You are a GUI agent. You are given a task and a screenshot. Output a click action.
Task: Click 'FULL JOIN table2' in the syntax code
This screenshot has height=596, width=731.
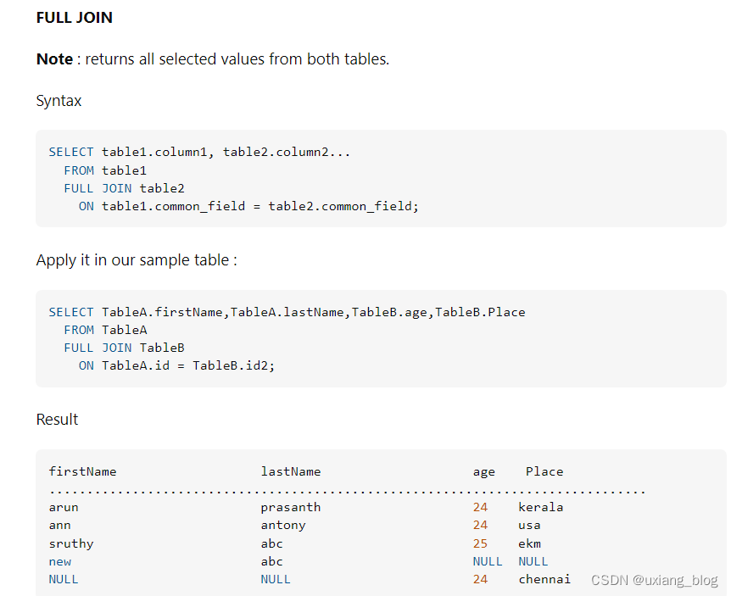125,189
